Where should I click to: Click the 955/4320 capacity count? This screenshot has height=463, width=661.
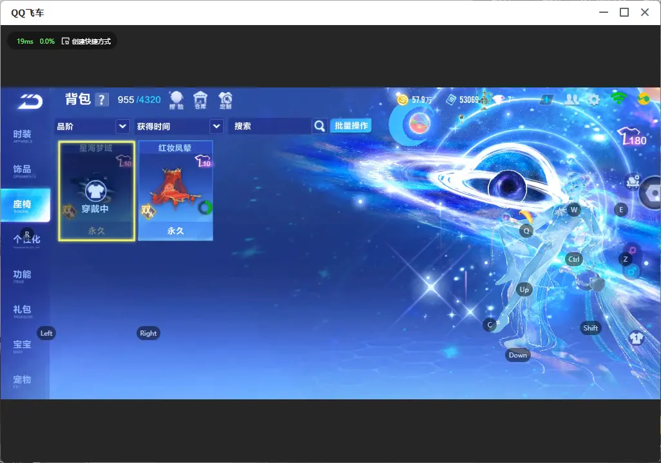click(x=139, y=100)
